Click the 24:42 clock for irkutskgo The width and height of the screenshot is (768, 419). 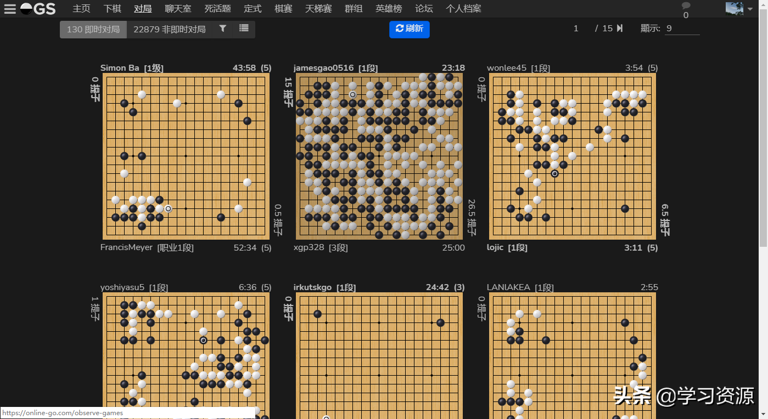coord(438,287)
